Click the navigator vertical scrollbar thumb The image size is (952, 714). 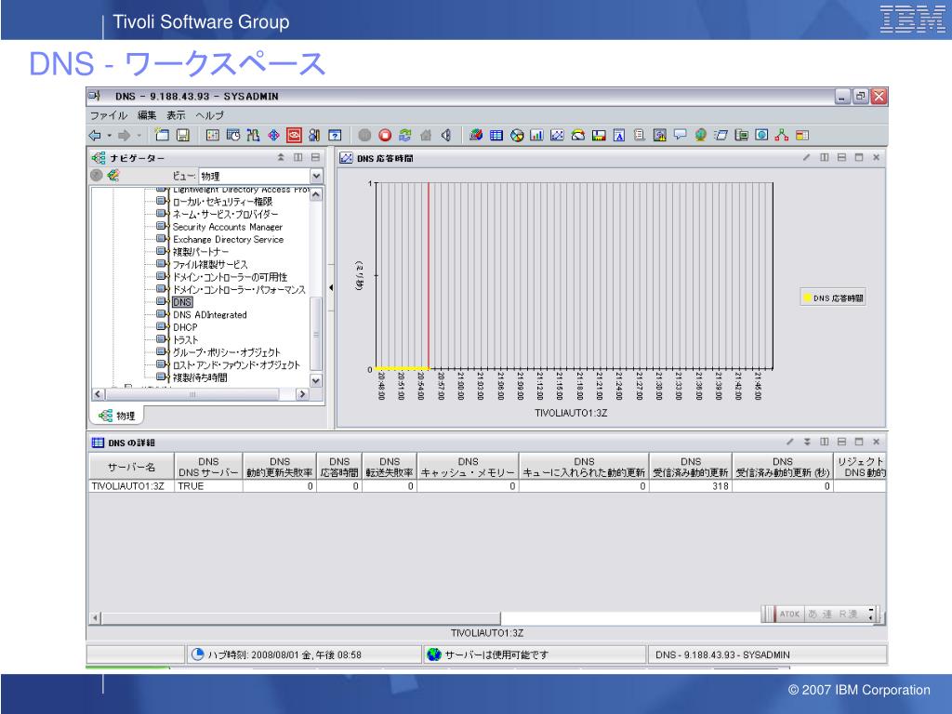tap(316, 333)
